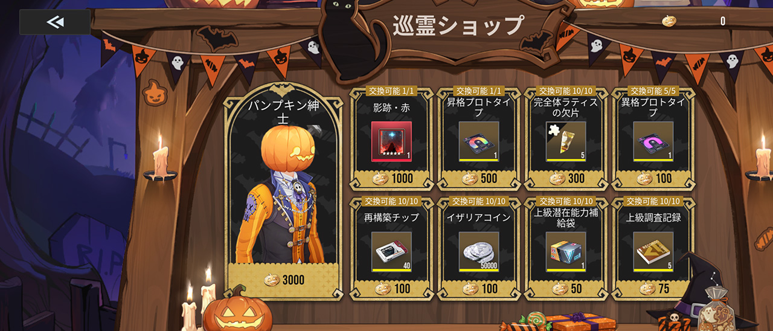The image size is (773, 331).
Task: Select the イザリアコイン silver coins icon
Action: point(479,251)
